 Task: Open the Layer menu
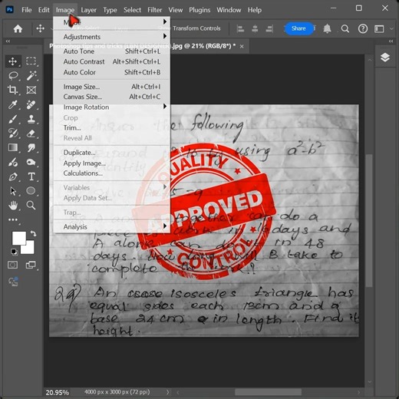click(x=88, y=10)
